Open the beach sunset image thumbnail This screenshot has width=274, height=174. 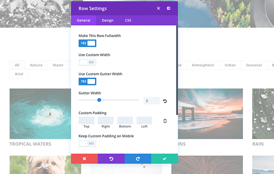coord(210,114)
